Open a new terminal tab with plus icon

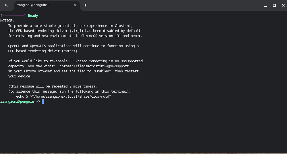pos(86,5)
